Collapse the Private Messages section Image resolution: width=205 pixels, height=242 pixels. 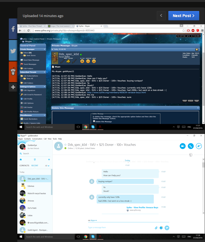[x=45, y=49]
